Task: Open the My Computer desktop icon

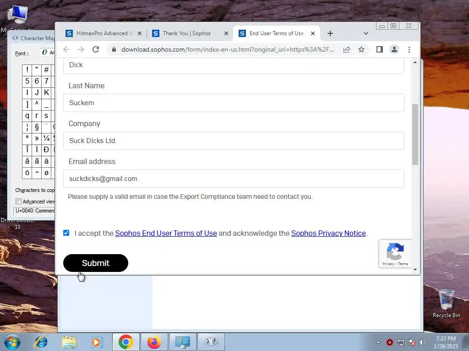Action: click(x=17, y=17)
